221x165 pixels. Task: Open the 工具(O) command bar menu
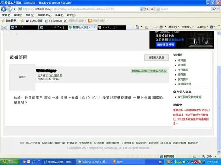tap(202, 27)
